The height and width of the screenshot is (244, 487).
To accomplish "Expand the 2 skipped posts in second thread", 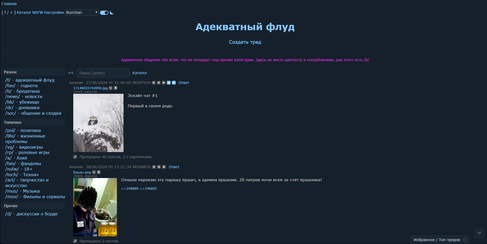I will point(75,241).
